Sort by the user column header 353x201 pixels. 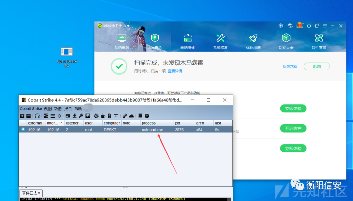tap(93, 123)
